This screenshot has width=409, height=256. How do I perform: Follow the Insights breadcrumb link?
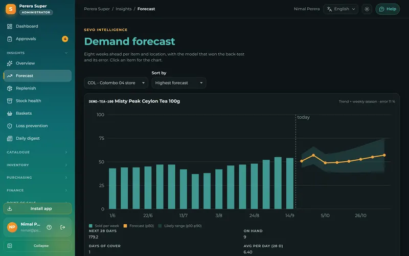tap(123, 9)
